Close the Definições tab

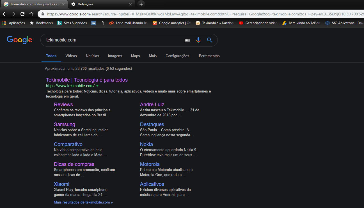click(131, 4)
